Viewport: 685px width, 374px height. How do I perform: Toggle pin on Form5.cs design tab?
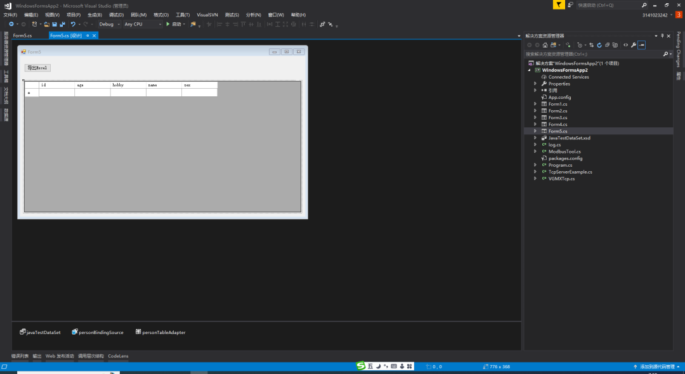88,35
